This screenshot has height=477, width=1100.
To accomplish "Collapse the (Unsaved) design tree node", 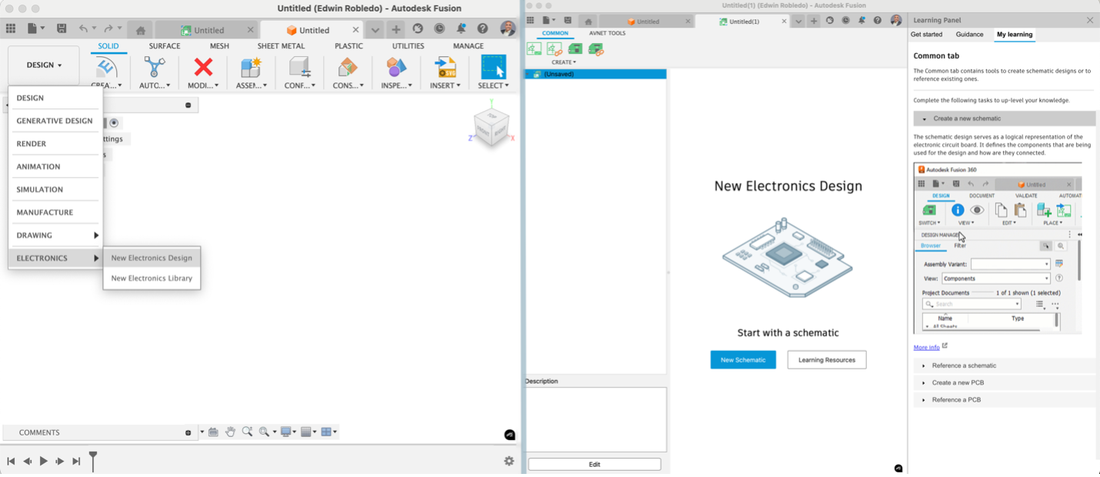I will click(529, 74).
